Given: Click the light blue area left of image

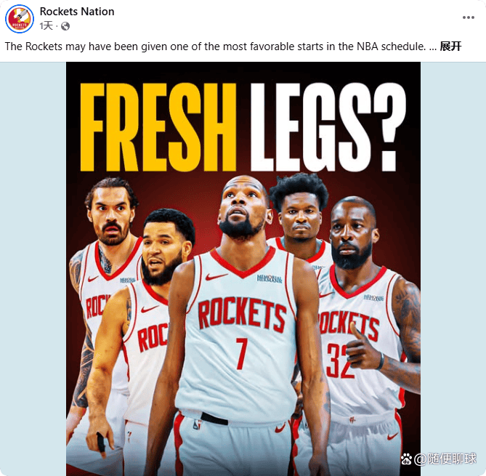Looking at the screenshot, I should 33,269.
